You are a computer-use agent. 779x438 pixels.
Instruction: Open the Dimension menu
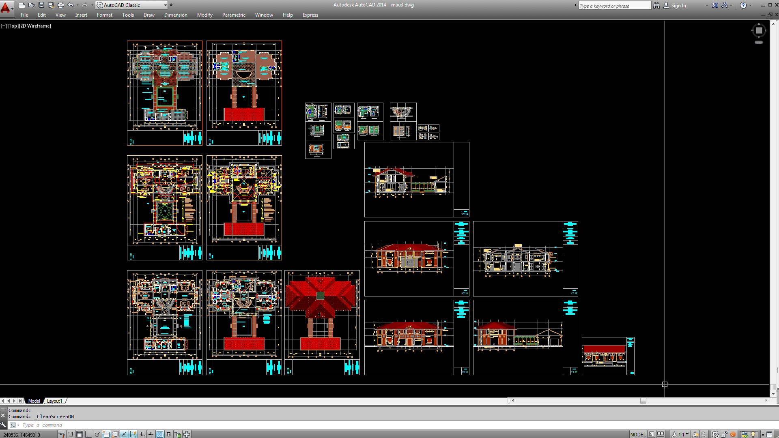(175, 15)
